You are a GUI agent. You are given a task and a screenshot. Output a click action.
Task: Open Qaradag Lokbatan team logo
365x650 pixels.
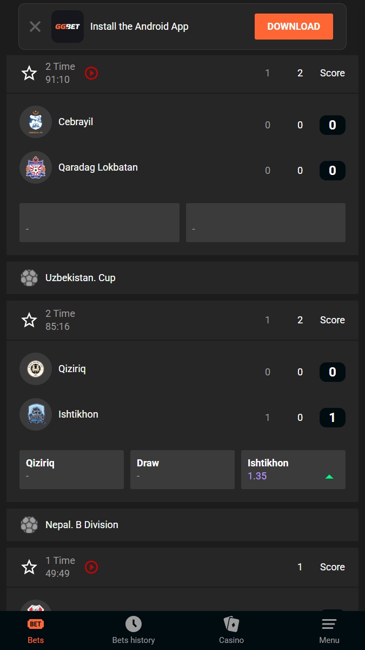coord(36,167)
